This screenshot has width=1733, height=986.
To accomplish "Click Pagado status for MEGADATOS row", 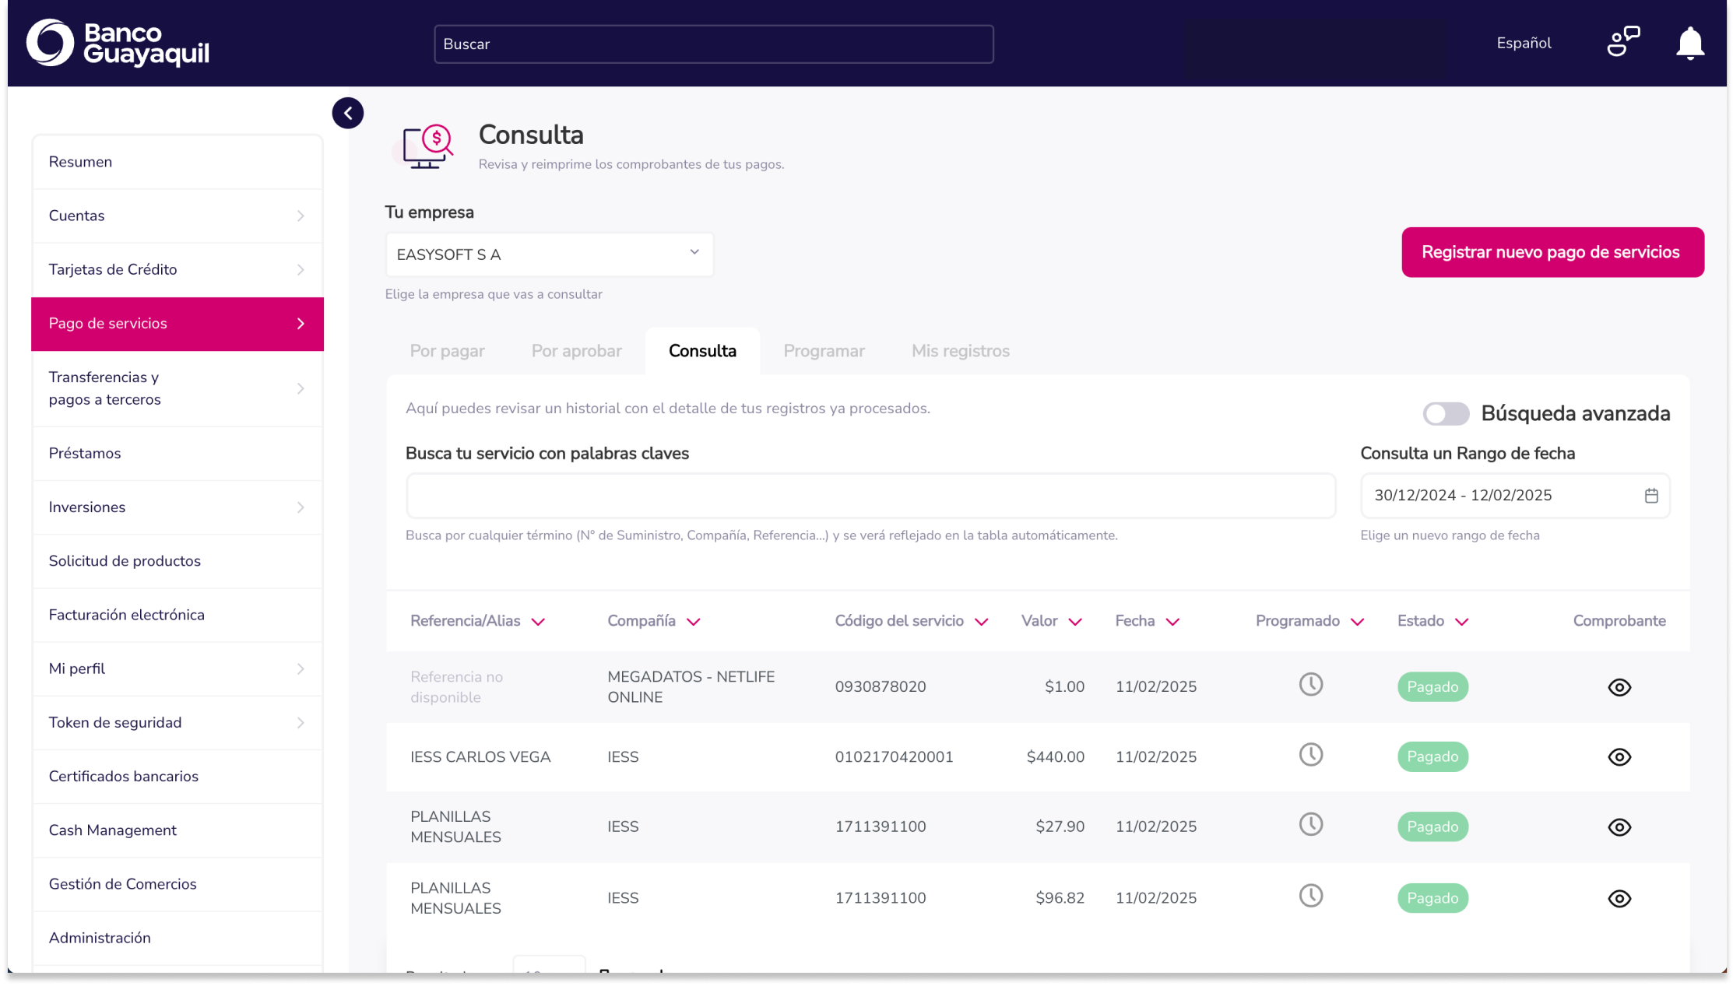I will pyautogui.click(x=1432, y=687).
